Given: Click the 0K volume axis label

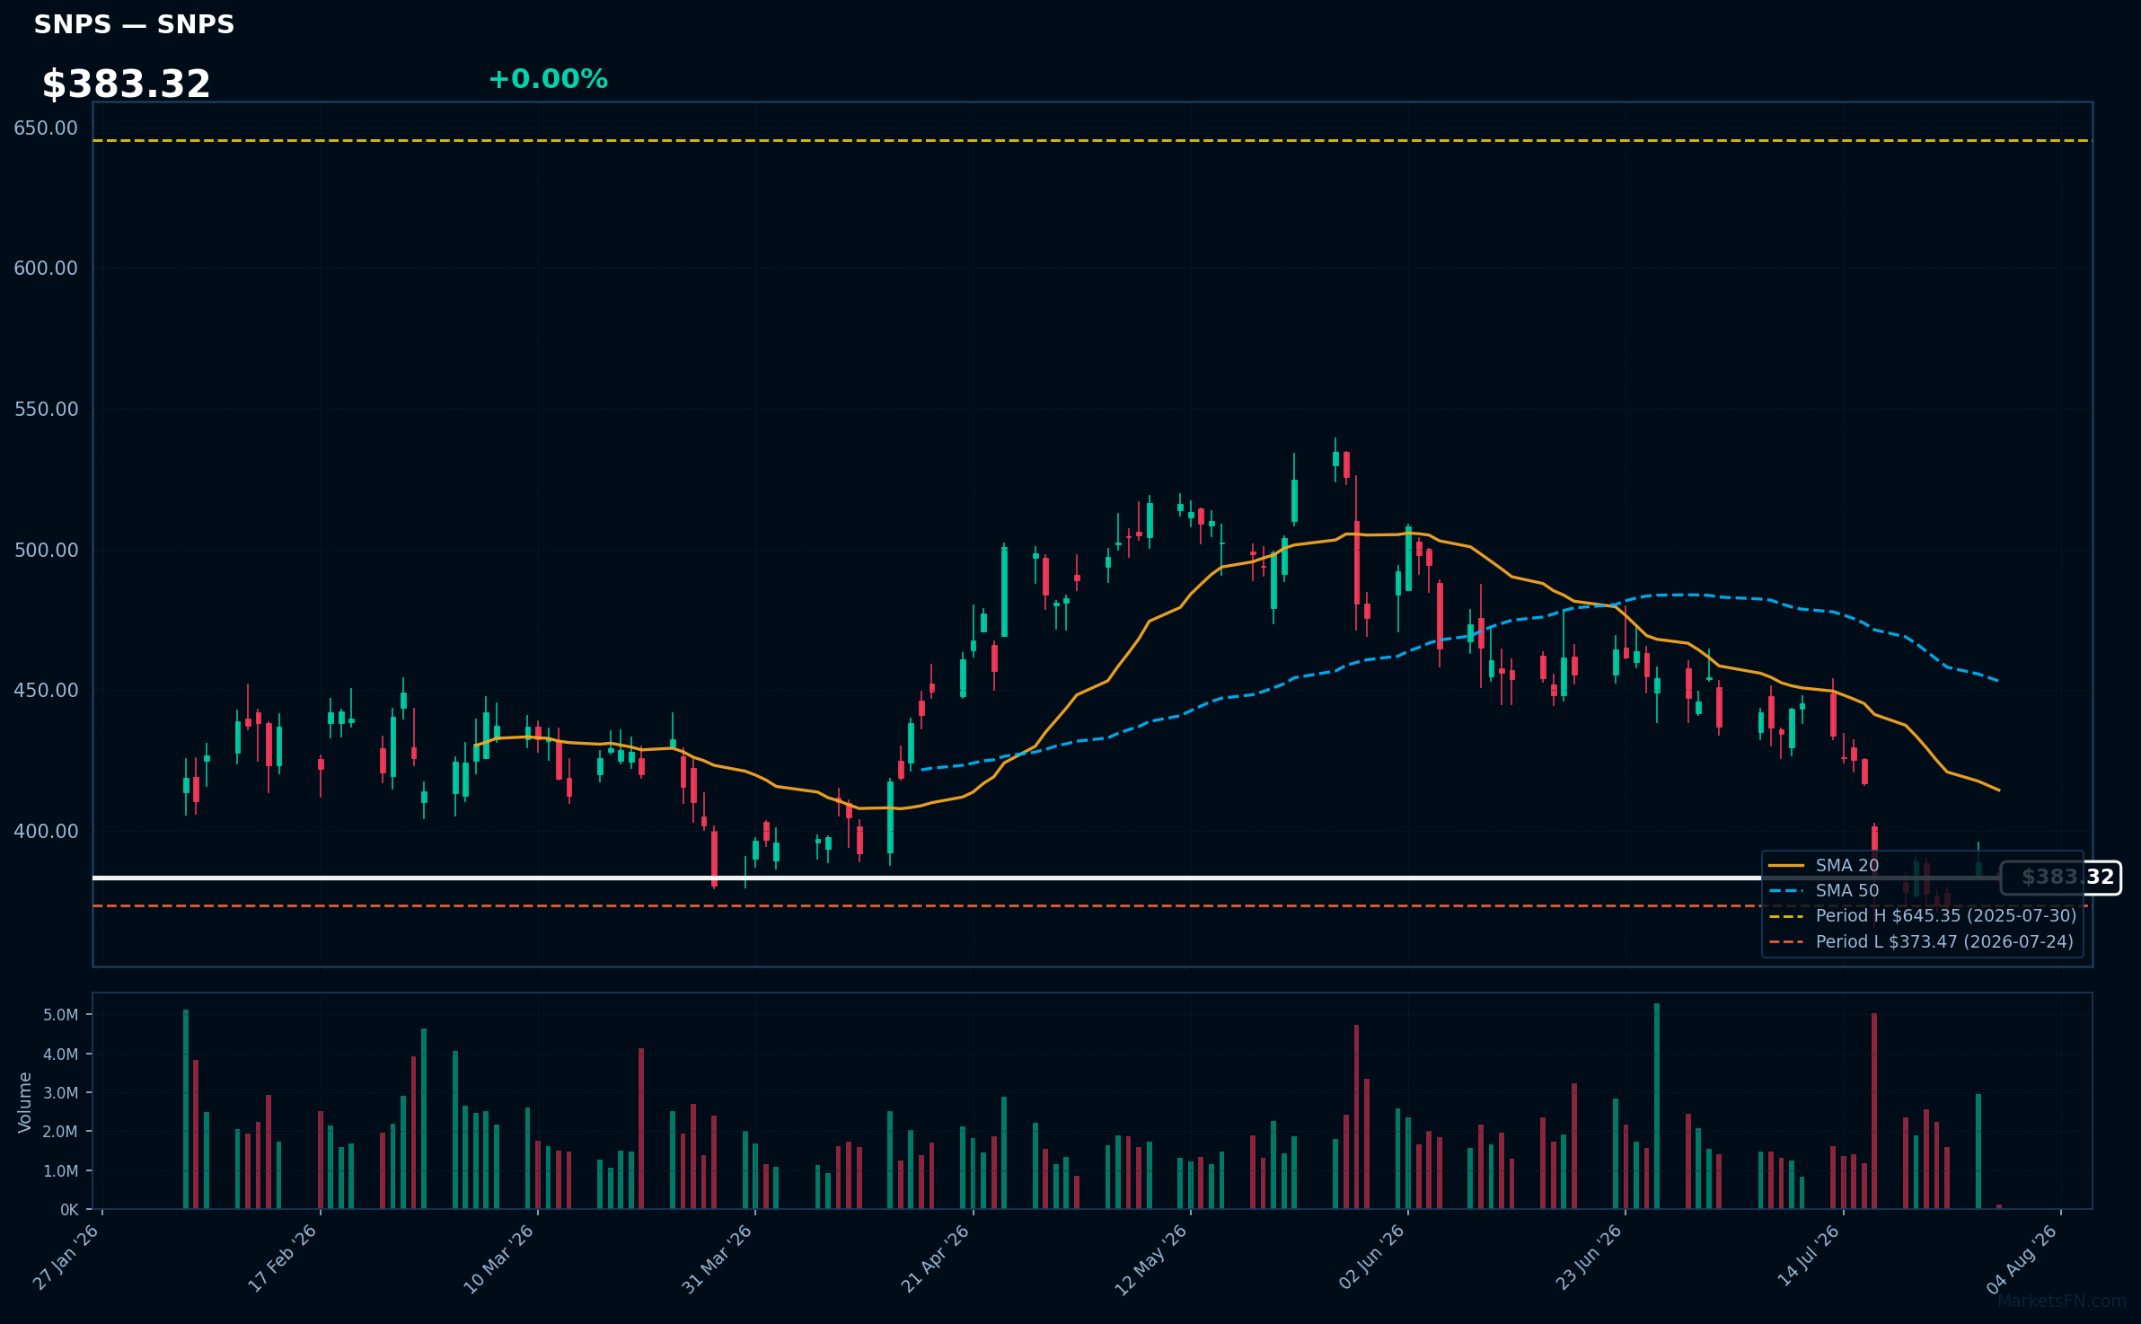Looking at the screenshot, I should click(x=69, y=1210).
